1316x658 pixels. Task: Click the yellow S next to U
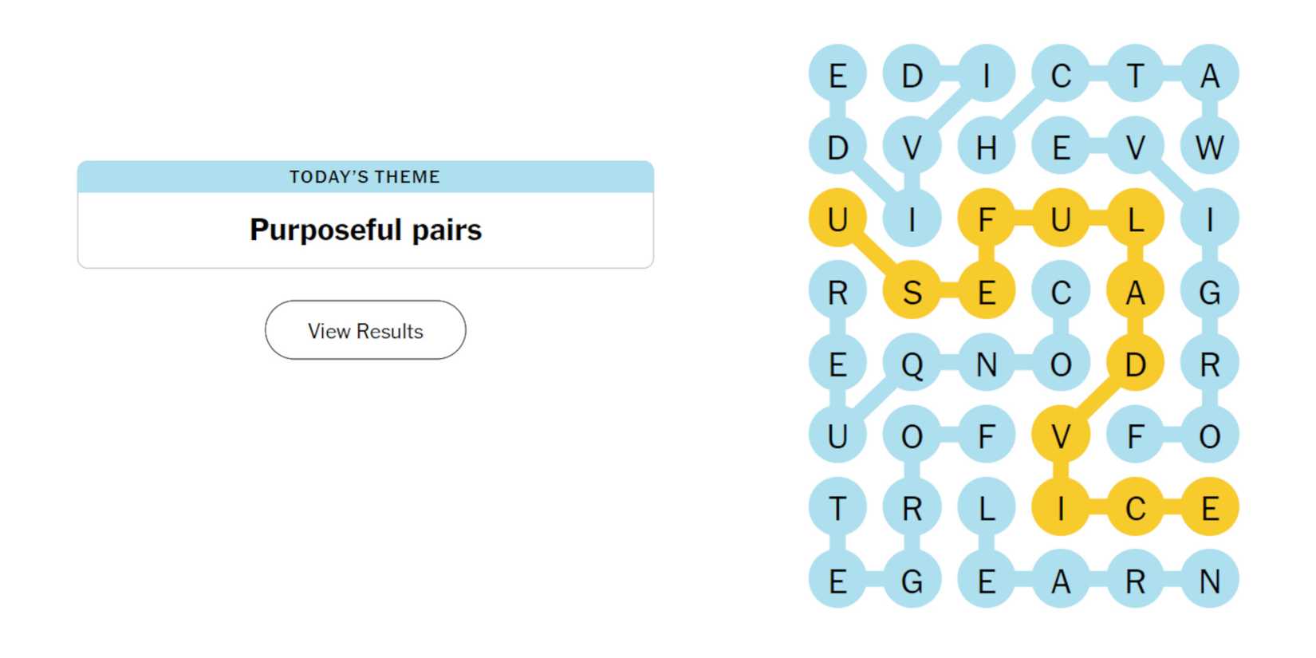[912, 291]
